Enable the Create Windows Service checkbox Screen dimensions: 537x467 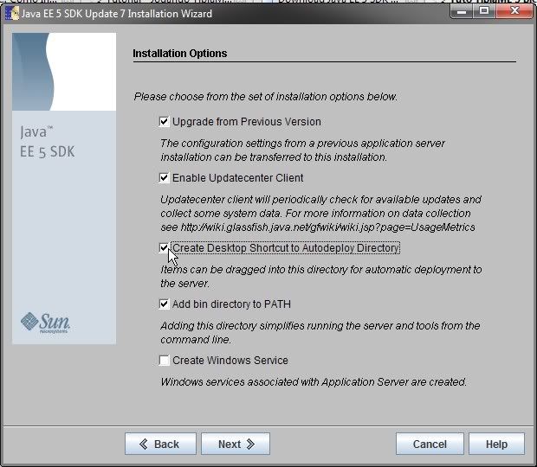tap(165, 361)
